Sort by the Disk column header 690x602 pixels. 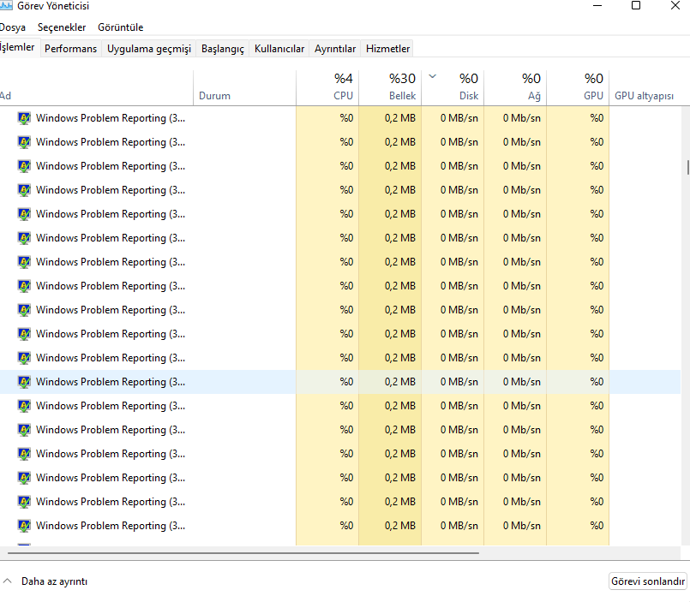pos(453,88)
